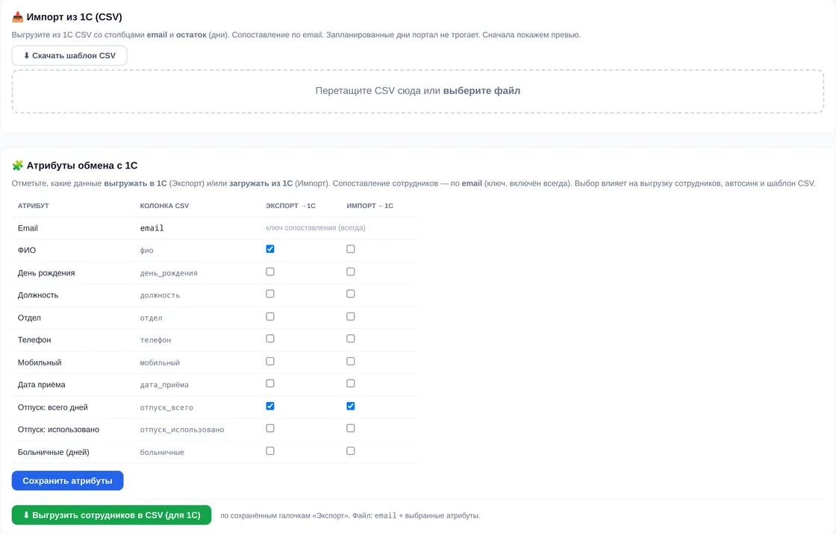Click the выберите файл link in drop zone
This screenshot has width=836, height=534.
481,90
